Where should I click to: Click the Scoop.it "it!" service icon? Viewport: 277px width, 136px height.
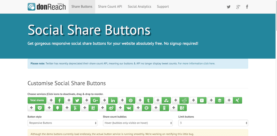tap(93, 108)
